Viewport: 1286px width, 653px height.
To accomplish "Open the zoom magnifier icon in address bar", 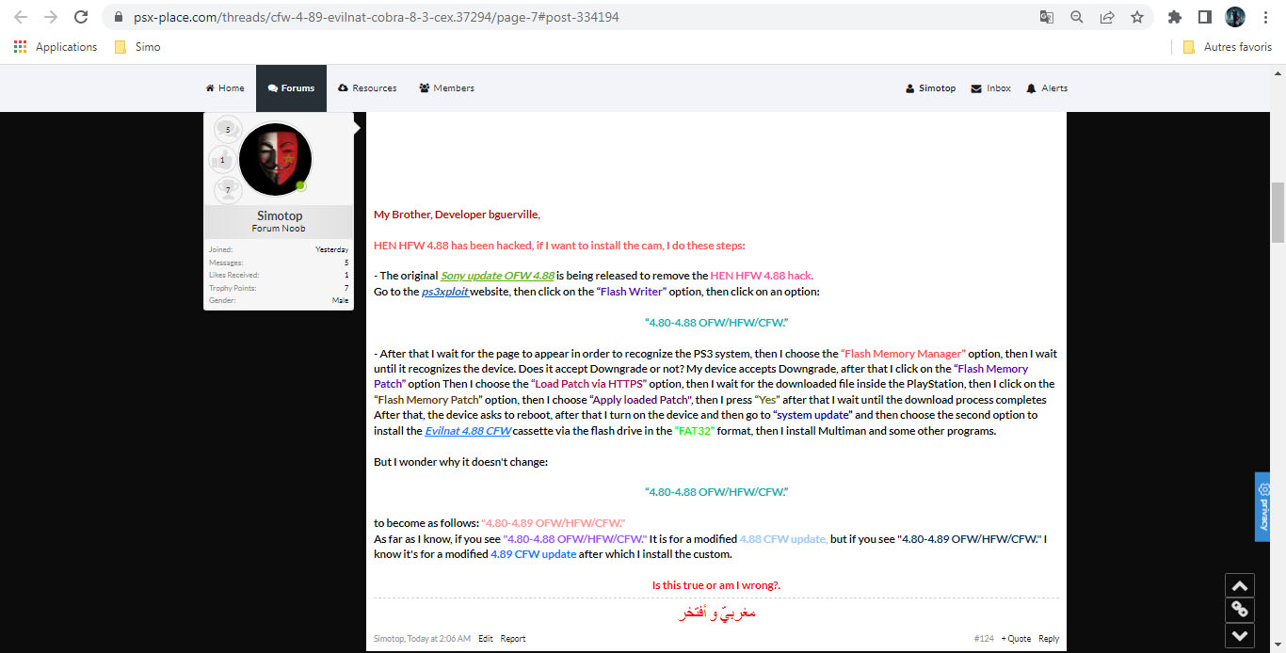I will (x=1076, y=17).
